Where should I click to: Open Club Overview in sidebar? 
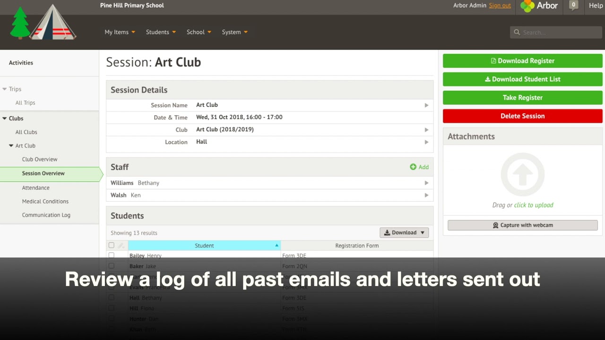tap(40, 160)
